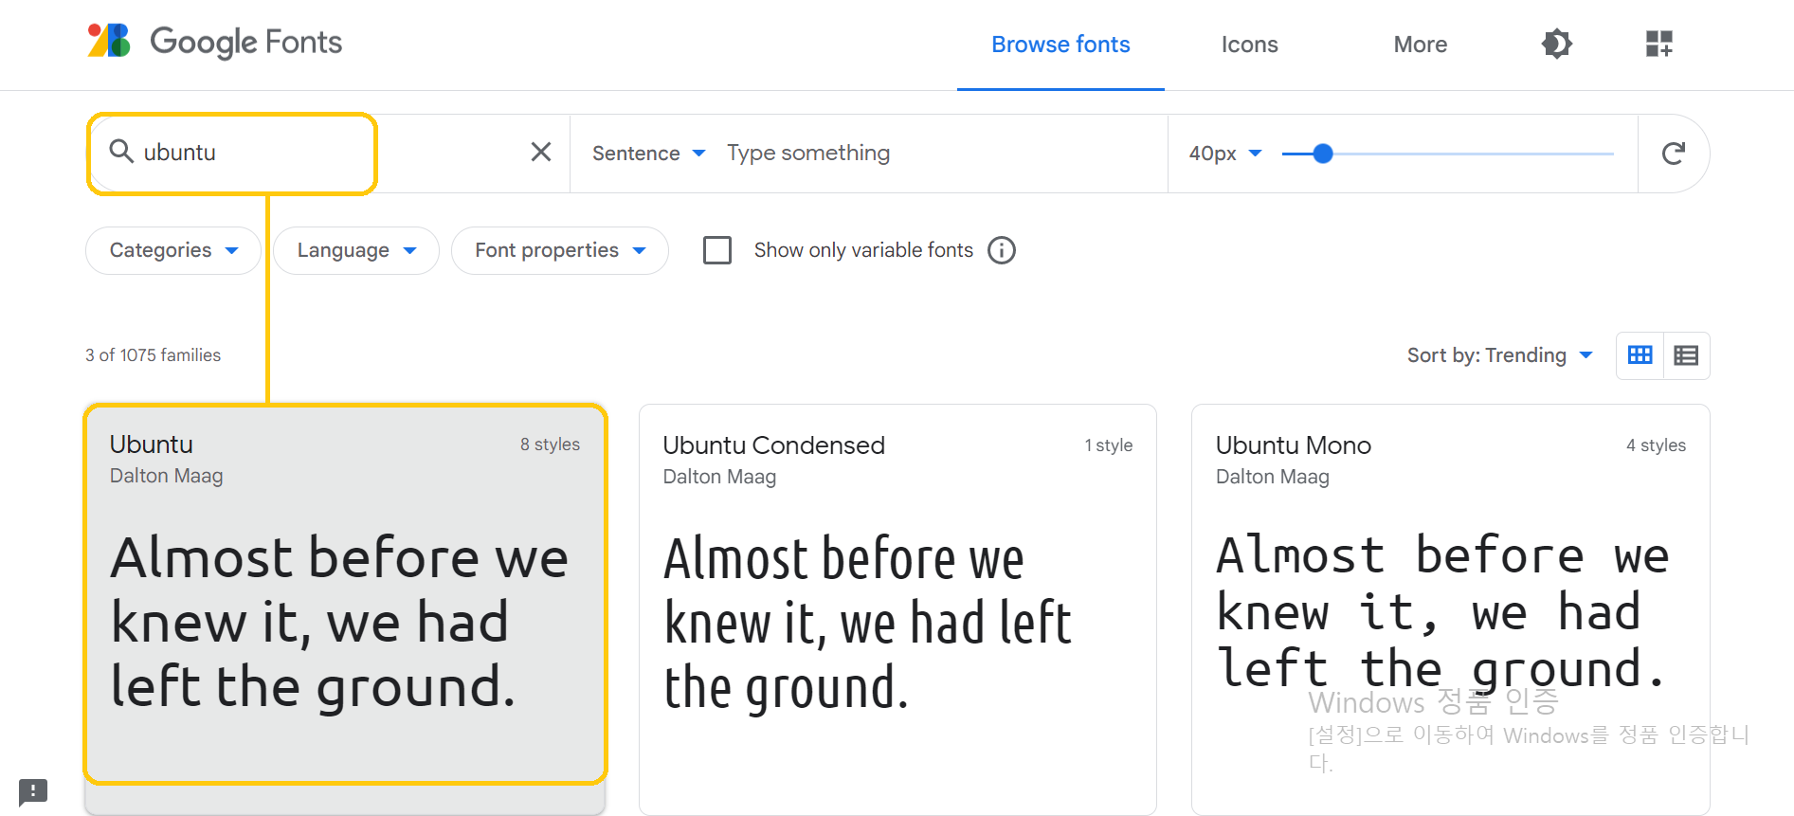Image resolution: width=1794 pixels, height=816 pixels.
Task: Open Sort by: Trending dropdown
Action: pyautogui.click(x=1499, y=355)
